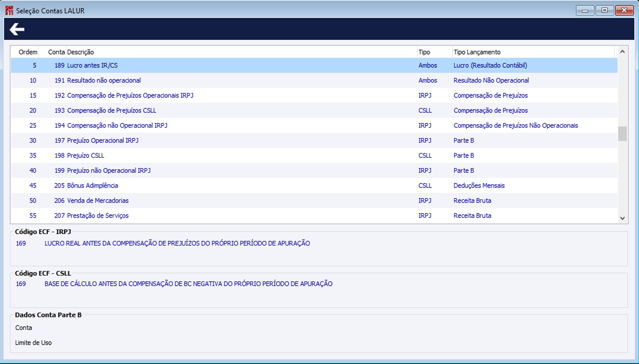
Task: Select Prejuízo Operacional IRPJ row
Action: click(x=314, y=140)
